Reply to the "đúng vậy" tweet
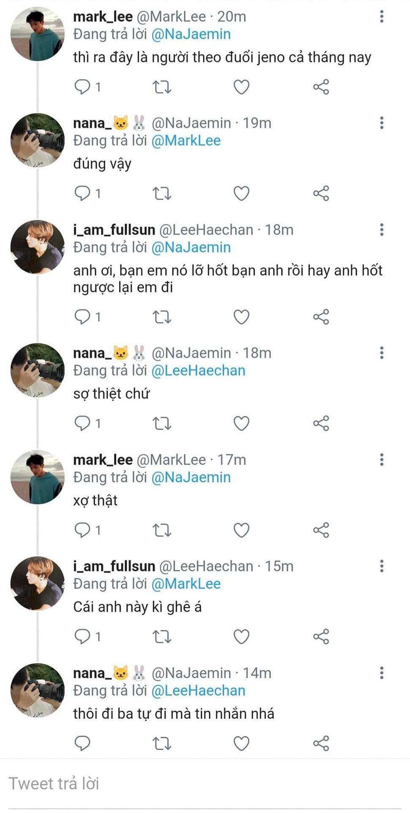410x813 pixels. point(82,194)
